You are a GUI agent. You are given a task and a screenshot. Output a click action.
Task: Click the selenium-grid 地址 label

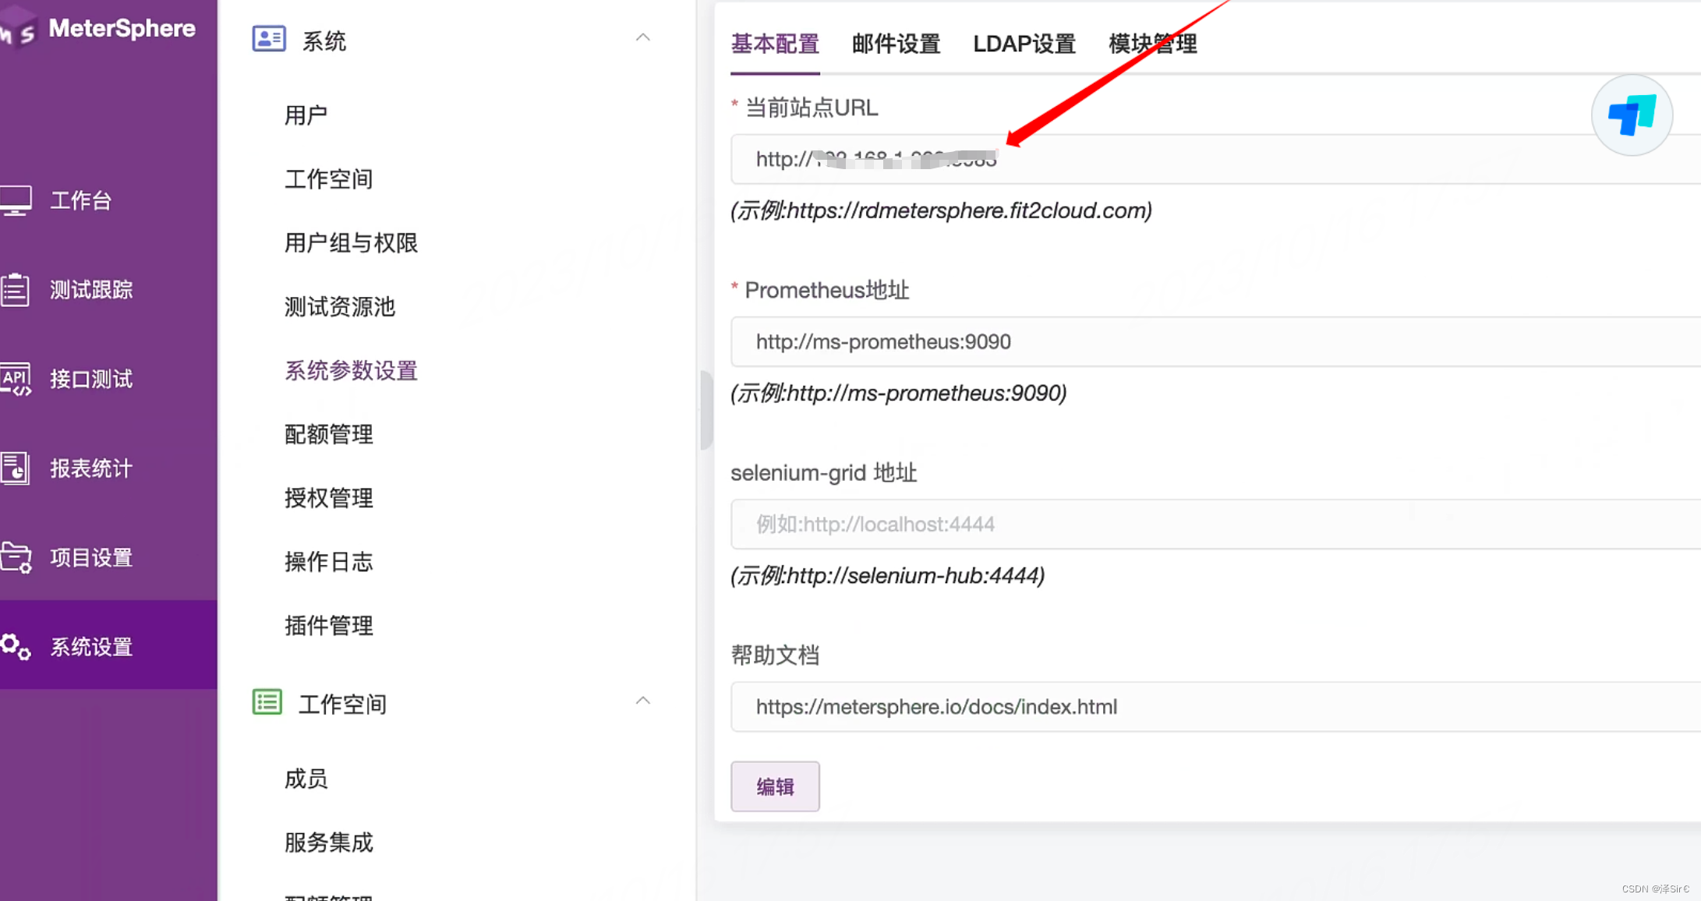[x=824, y=472]
